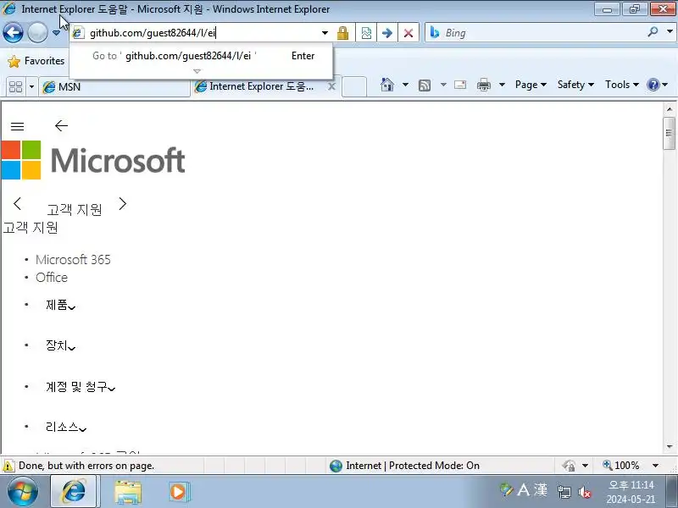Open the zoom level dropdown arrow

click(x=655, y=466)
